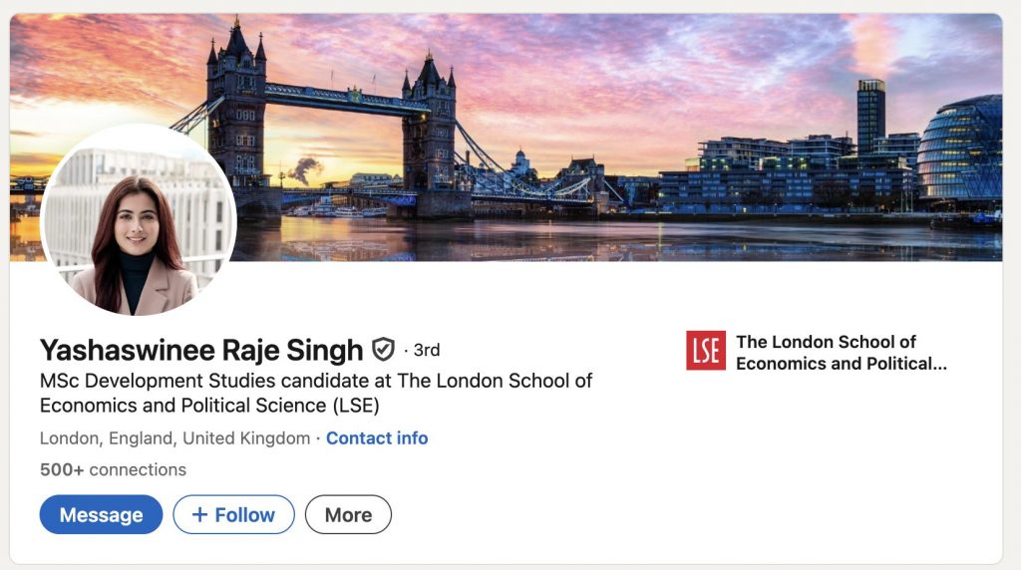Viewport: 1021px width, 570px height.
Task: Click the London, England, United Kingdom location
Action: tap(174, 438)
